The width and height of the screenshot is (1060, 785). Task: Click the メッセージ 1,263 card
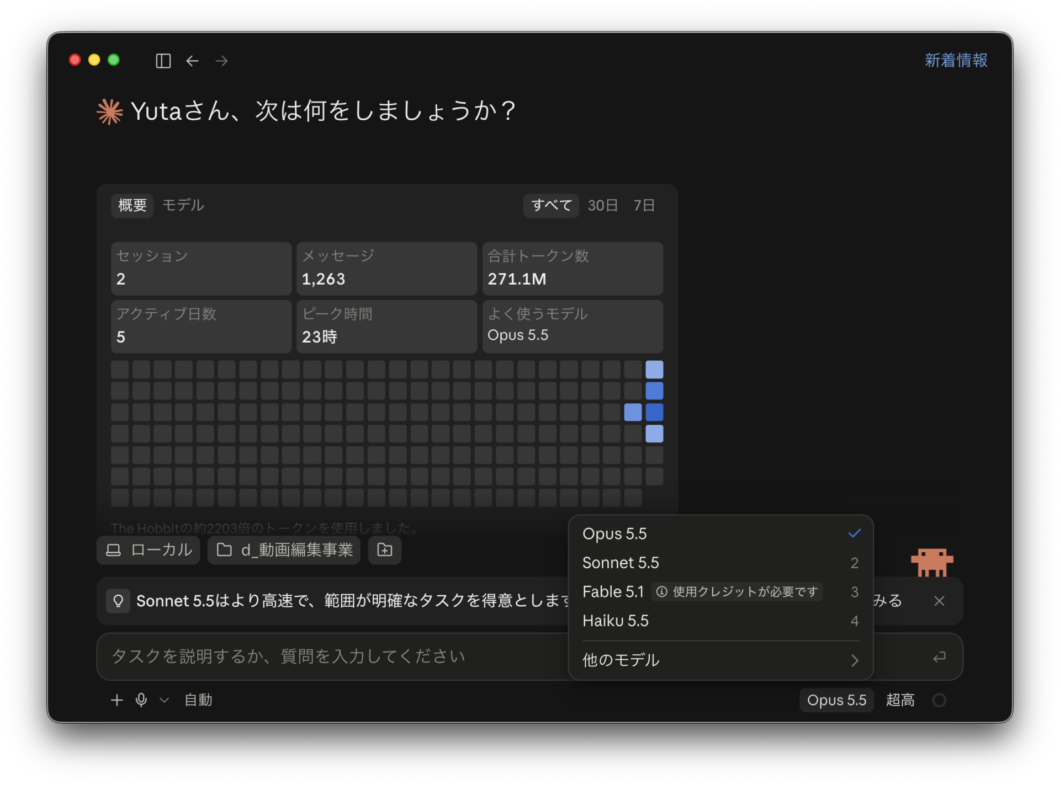[x=386, y=269]
